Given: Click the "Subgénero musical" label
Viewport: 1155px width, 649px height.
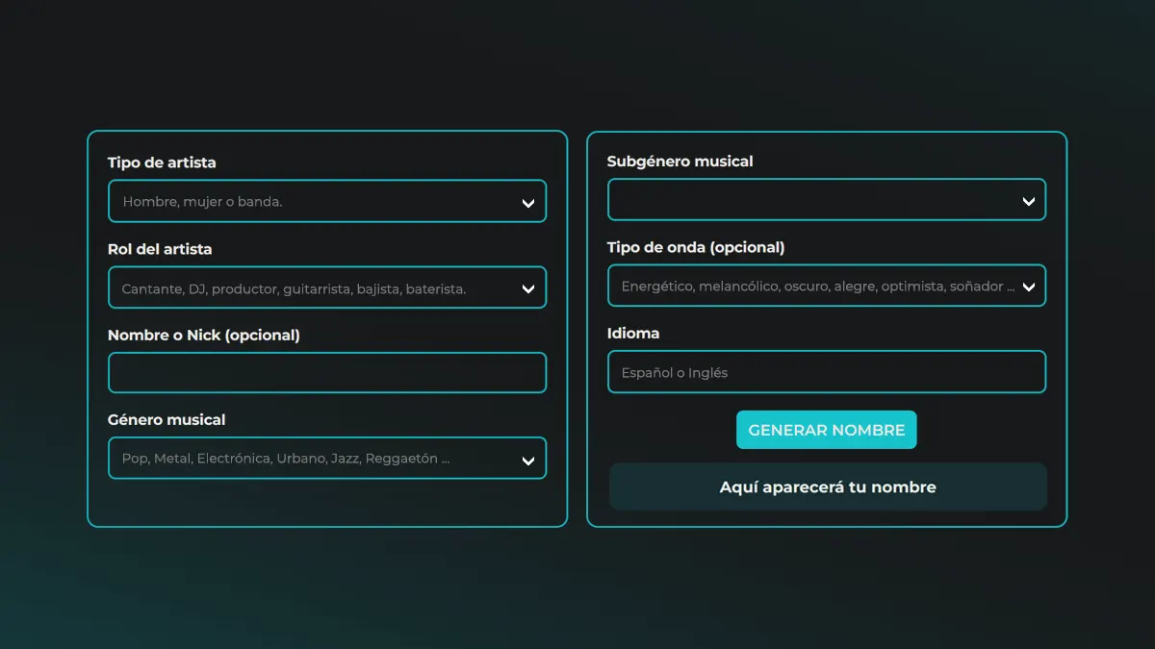Looking at the screenshot, I should coord(680,162).
